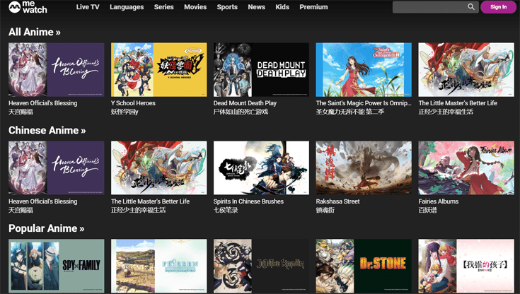Open the Dead Mount Death Play thumbnail
The height and width of the screenshot is (294, 520).
click(261, 69)
